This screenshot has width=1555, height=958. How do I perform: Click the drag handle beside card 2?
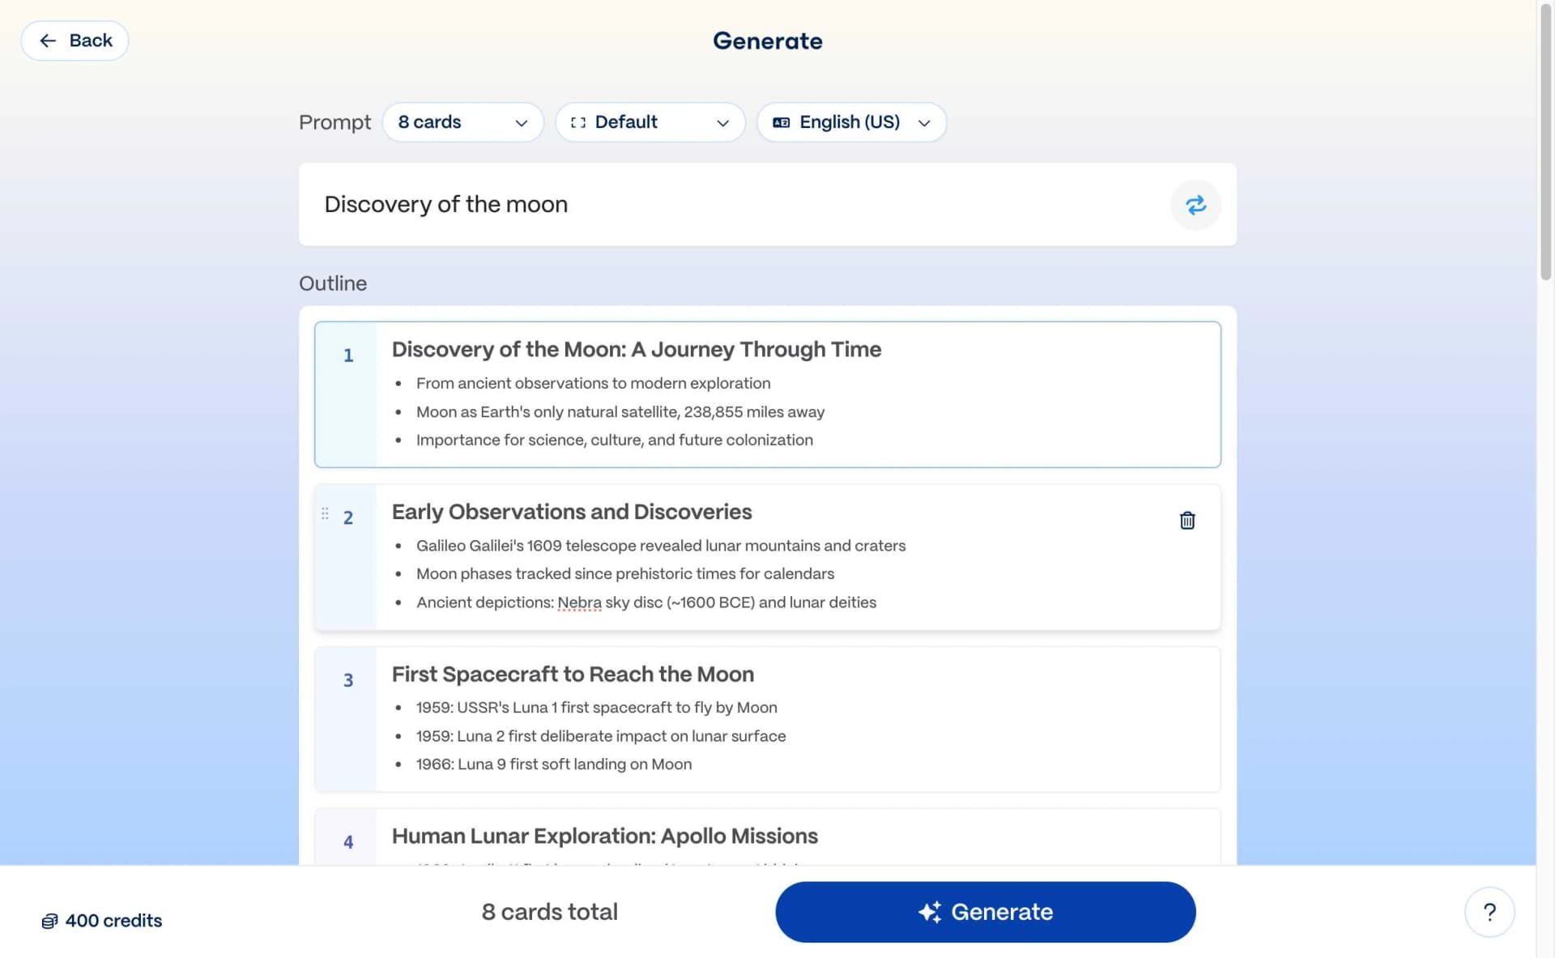(x=325, y=513)
